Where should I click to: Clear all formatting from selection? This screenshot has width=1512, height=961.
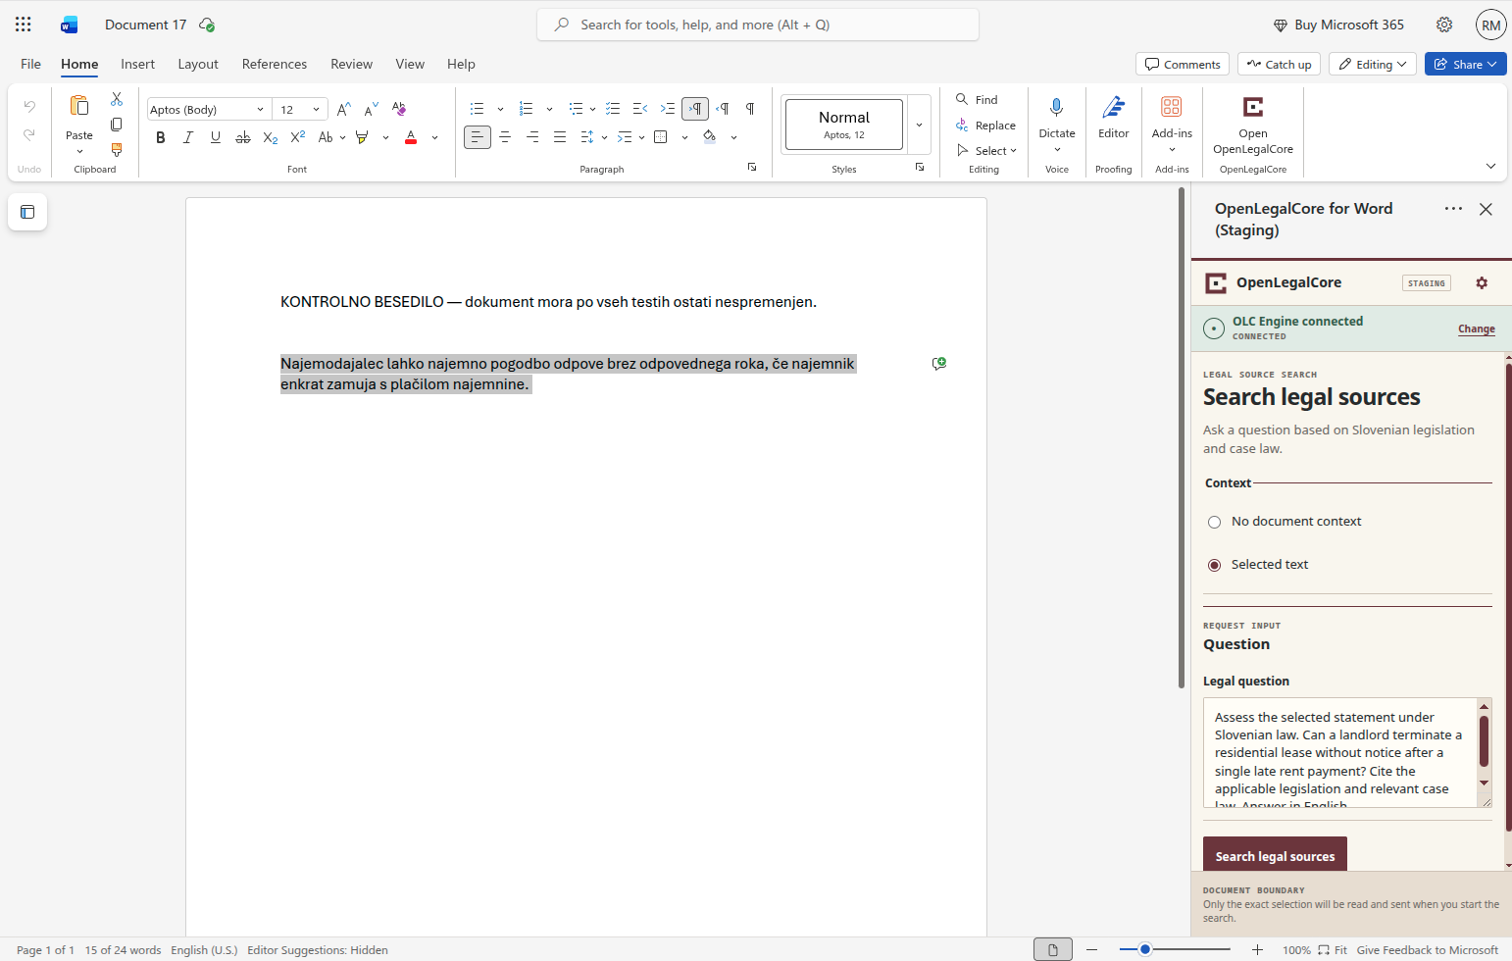pyautogui.click(x=398, y=109)
